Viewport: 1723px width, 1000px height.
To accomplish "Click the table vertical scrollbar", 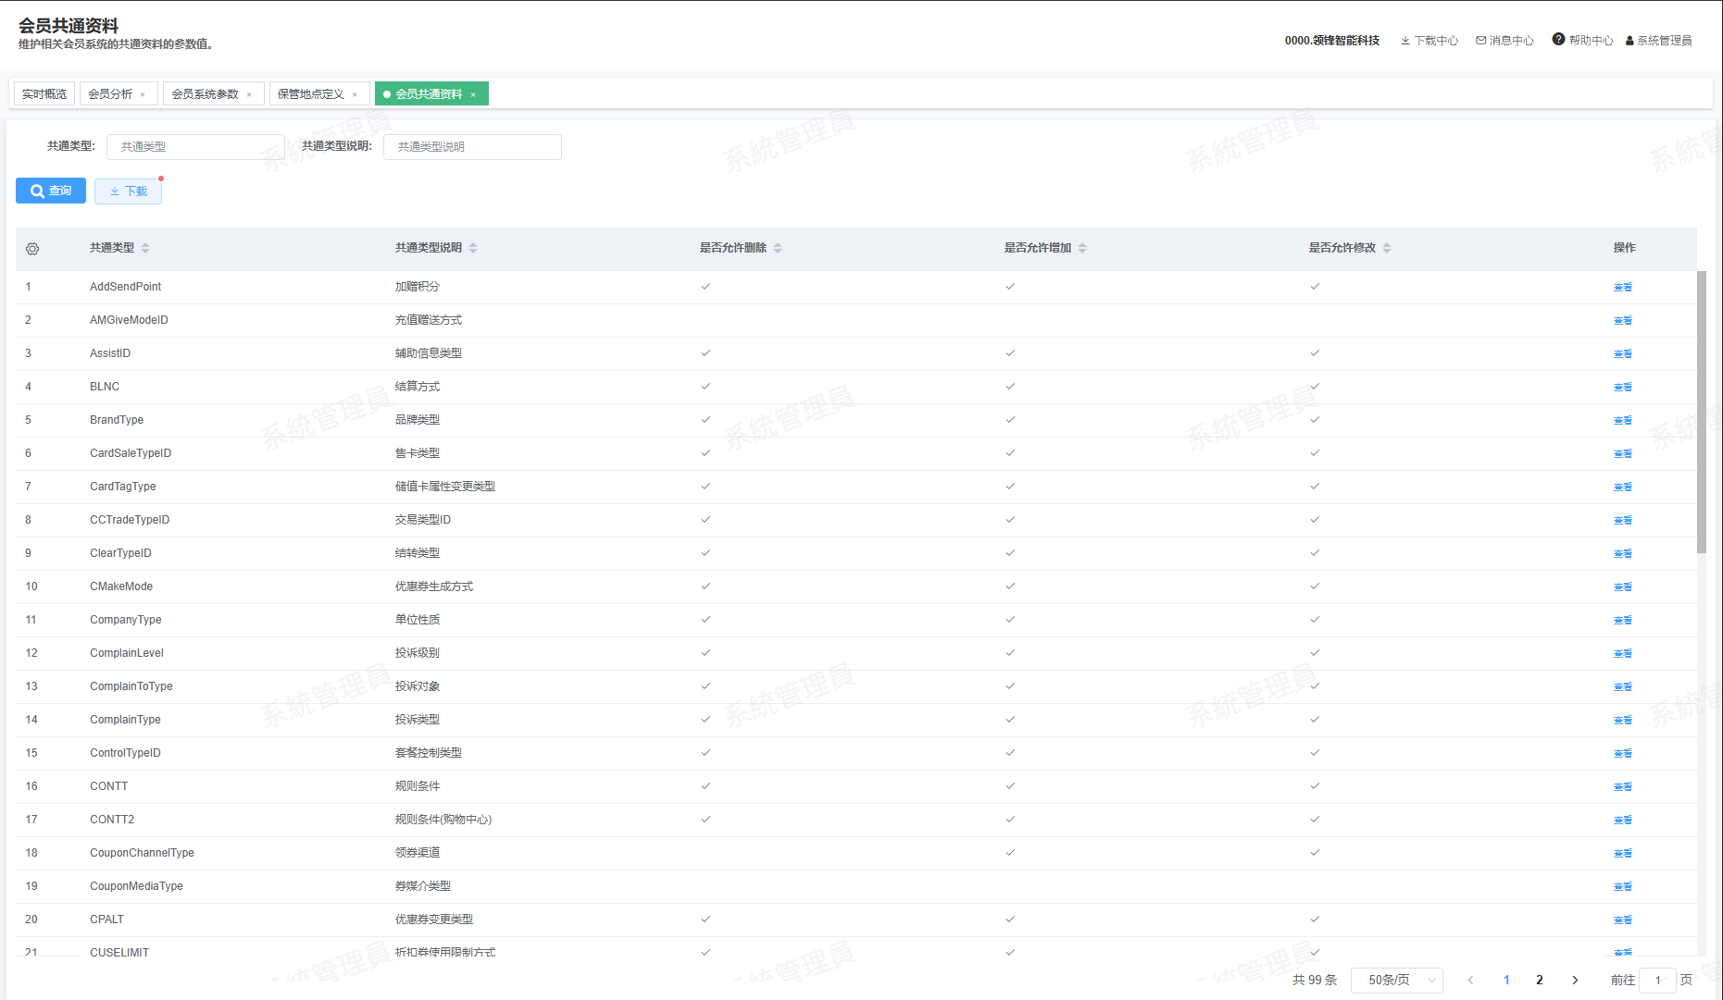I will pos(1702,412).
